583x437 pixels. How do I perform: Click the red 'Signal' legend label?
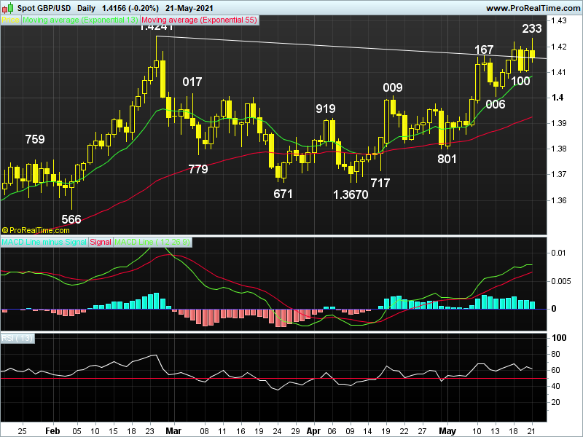(x=101, y=242)
